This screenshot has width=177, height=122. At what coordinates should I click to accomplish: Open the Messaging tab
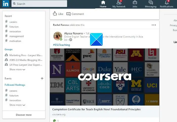[151, 4]
